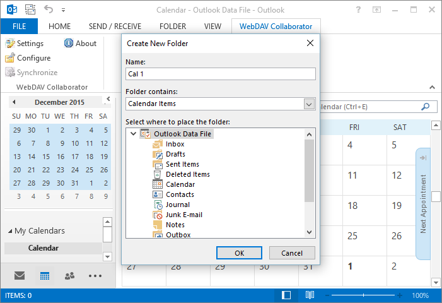
Task: Select Calendar folder in tree
Action: [x=180, y=184]
